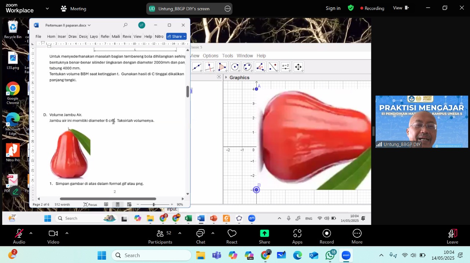
Task: Select the GeoGebra Polygon tool
Action: (x=222, y=67)
